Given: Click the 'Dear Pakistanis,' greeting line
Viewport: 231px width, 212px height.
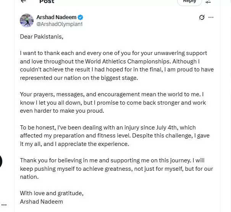Looking at the screenshot, I should [41, 37].
